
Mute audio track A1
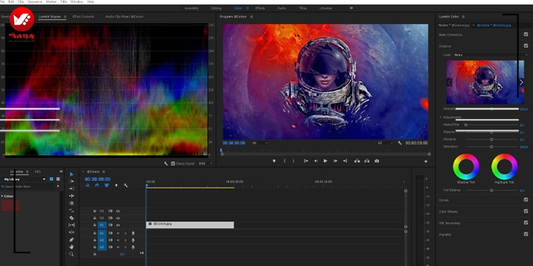tap(118, 233)
